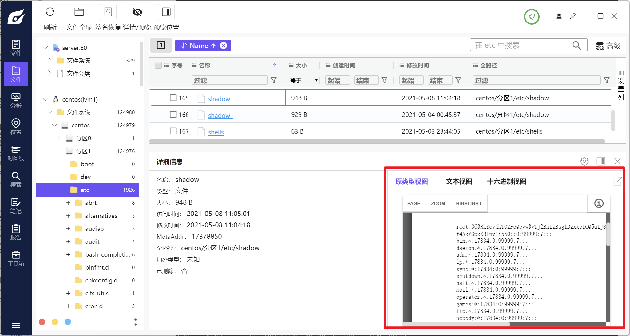
Task: Collapse the 分区1 node
Action: point(59,151)
